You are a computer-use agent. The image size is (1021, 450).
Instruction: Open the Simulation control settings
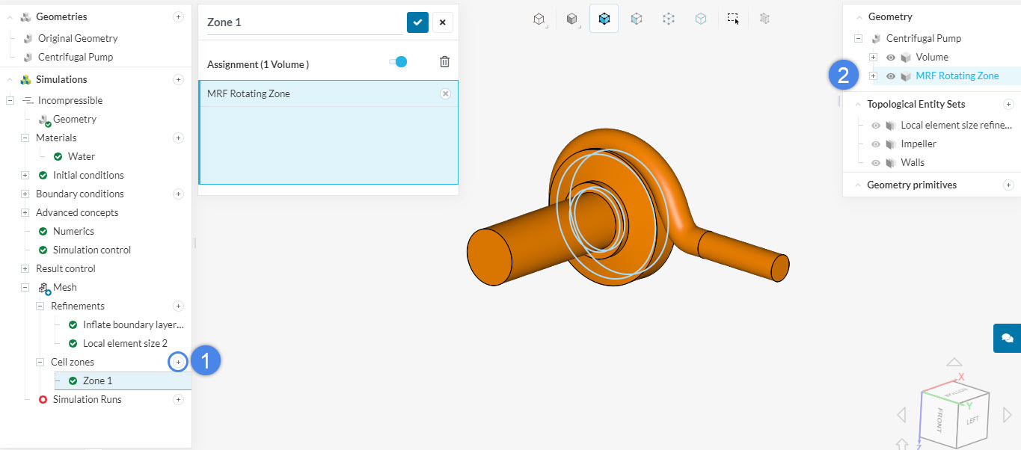tap(92, 250)
